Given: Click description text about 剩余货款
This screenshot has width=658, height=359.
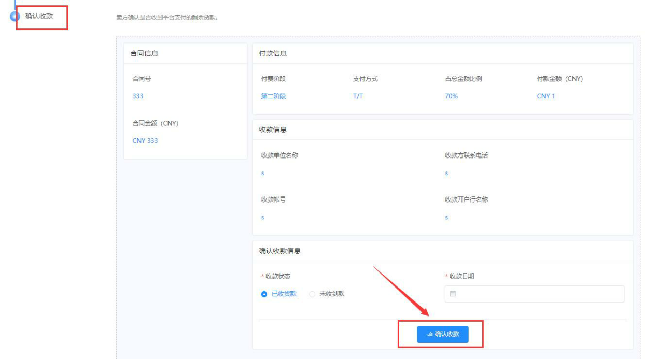Looking at the screenshot, I should click(x=167, y=18).
